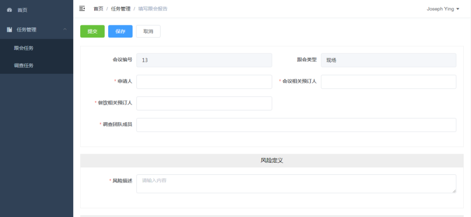The image size is (471, 217).
Task: Open 跟会任务 in the sidebar
Action: [x=24, y=48]
